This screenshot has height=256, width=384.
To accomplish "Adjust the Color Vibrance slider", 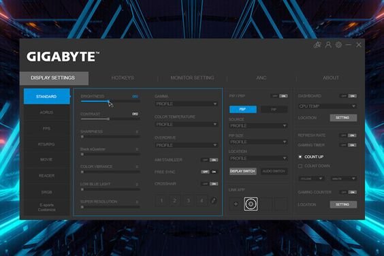I will pyautogui.click(x=110, y=172).
